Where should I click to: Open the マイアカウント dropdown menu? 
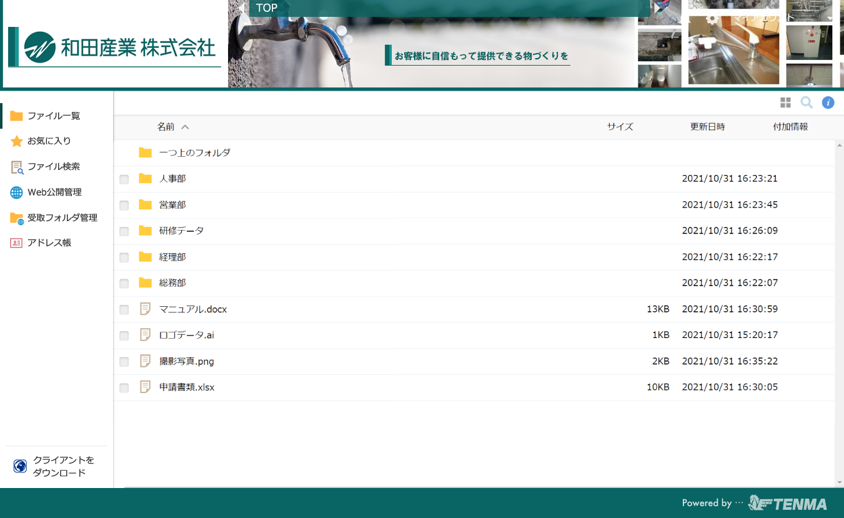click(x=830, y=18)
